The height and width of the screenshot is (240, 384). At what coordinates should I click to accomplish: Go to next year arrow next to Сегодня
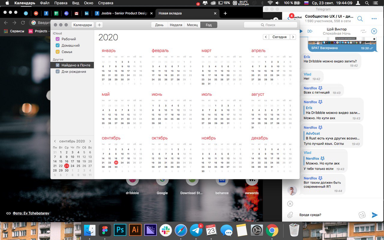coord(293,37)
